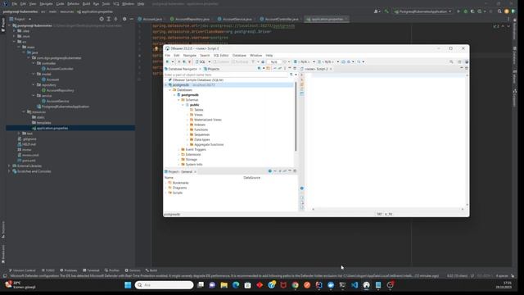Open the Build tool window button
Screen dimensions: 524x295
[x=151, y=270]
